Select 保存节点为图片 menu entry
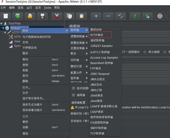Viewport: 170px width, 138px height. (45, 105)
